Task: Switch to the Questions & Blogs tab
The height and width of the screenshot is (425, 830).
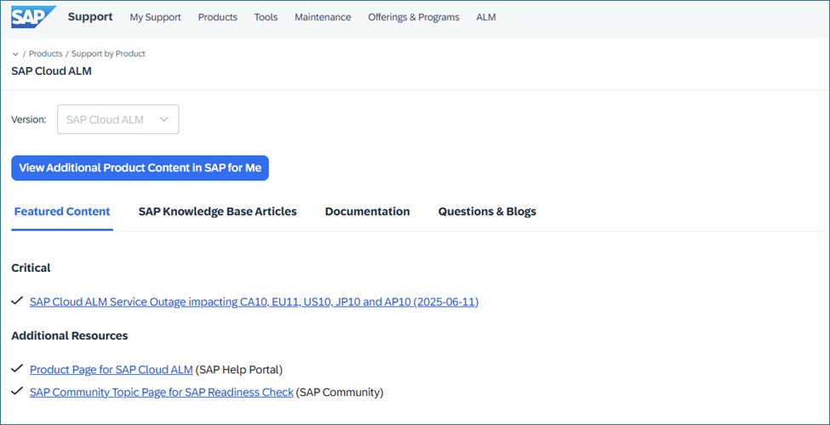Action: [487, 212]
